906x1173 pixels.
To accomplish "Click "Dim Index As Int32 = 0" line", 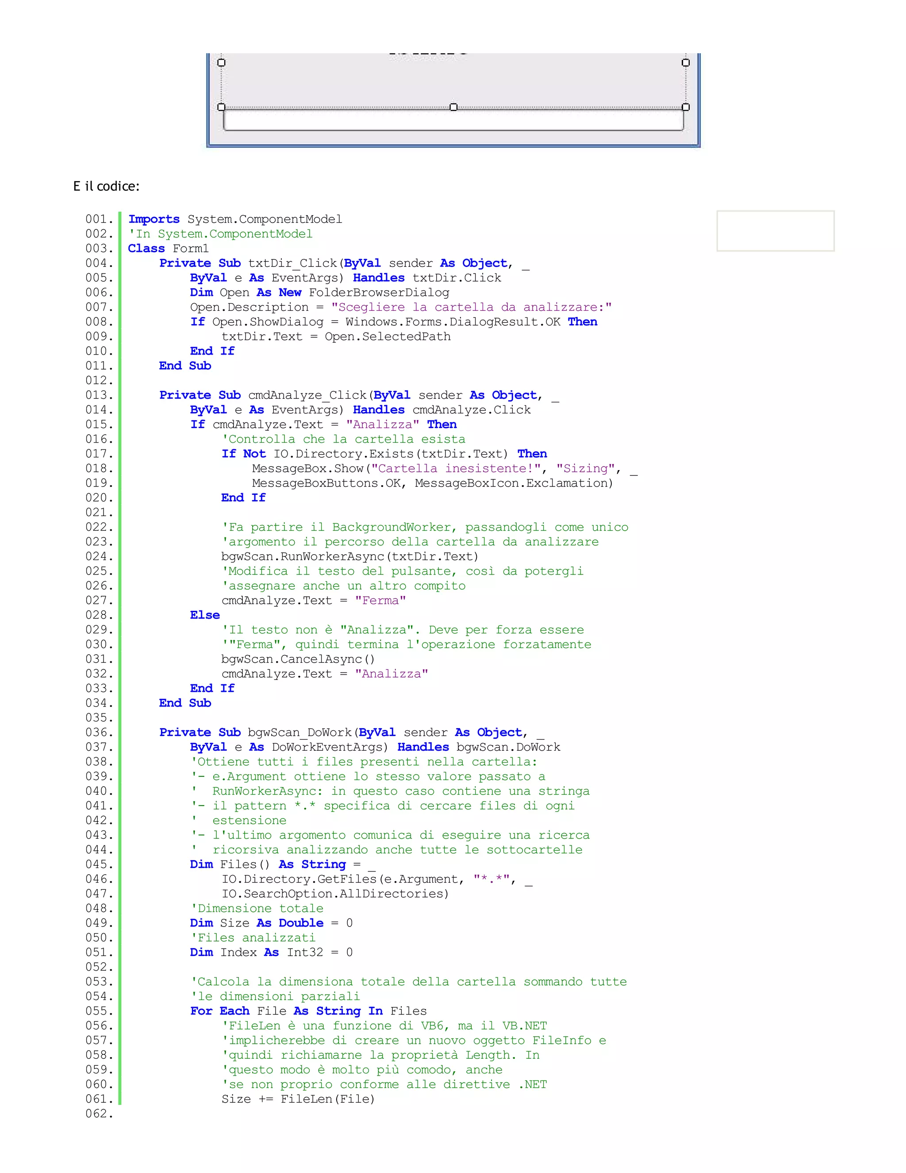I will (x=272, y=952).
